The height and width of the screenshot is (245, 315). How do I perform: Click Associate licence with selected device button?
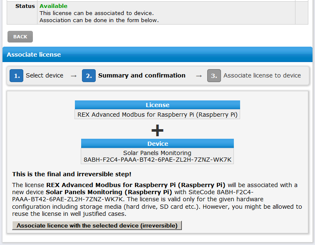pyautogui.click(x=97, y=225)
